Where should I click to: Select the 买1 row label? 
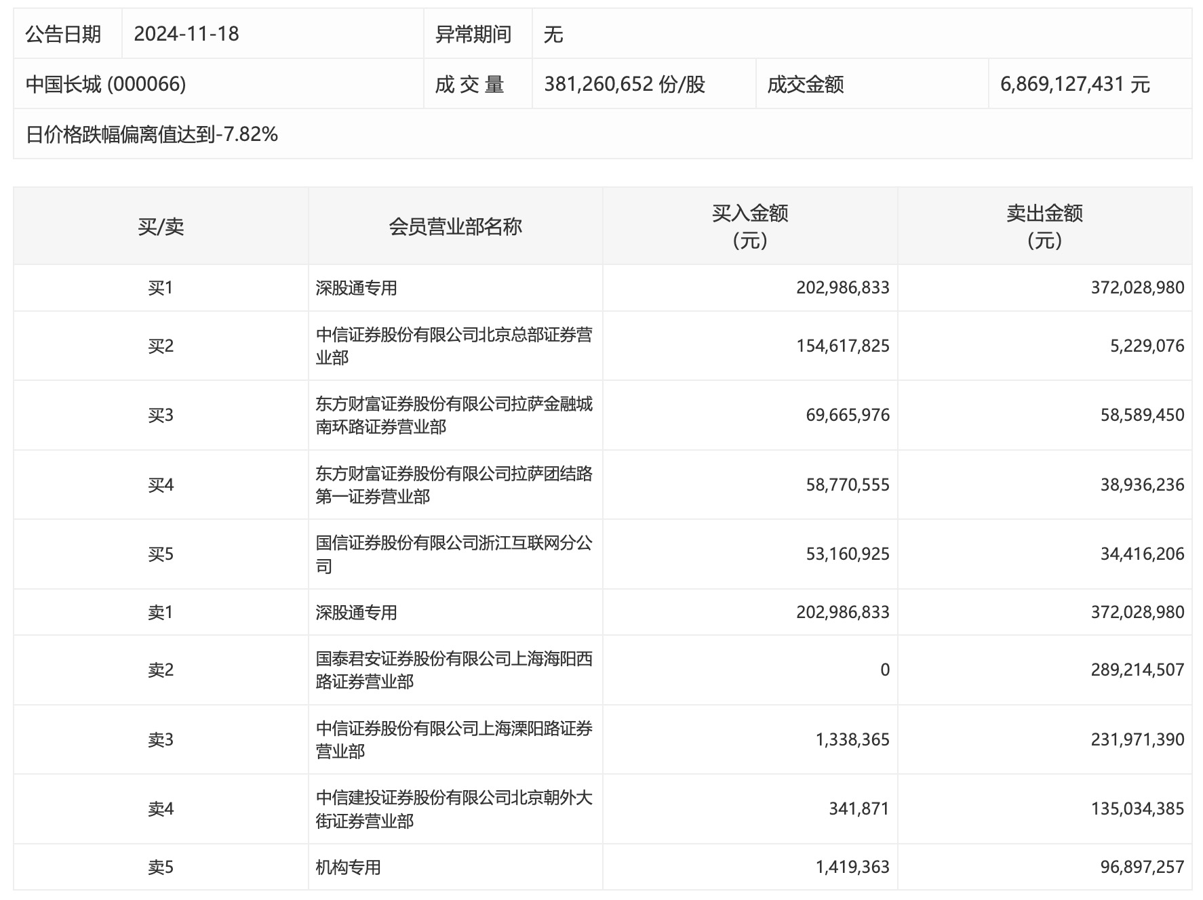click(x=161, y=288)
